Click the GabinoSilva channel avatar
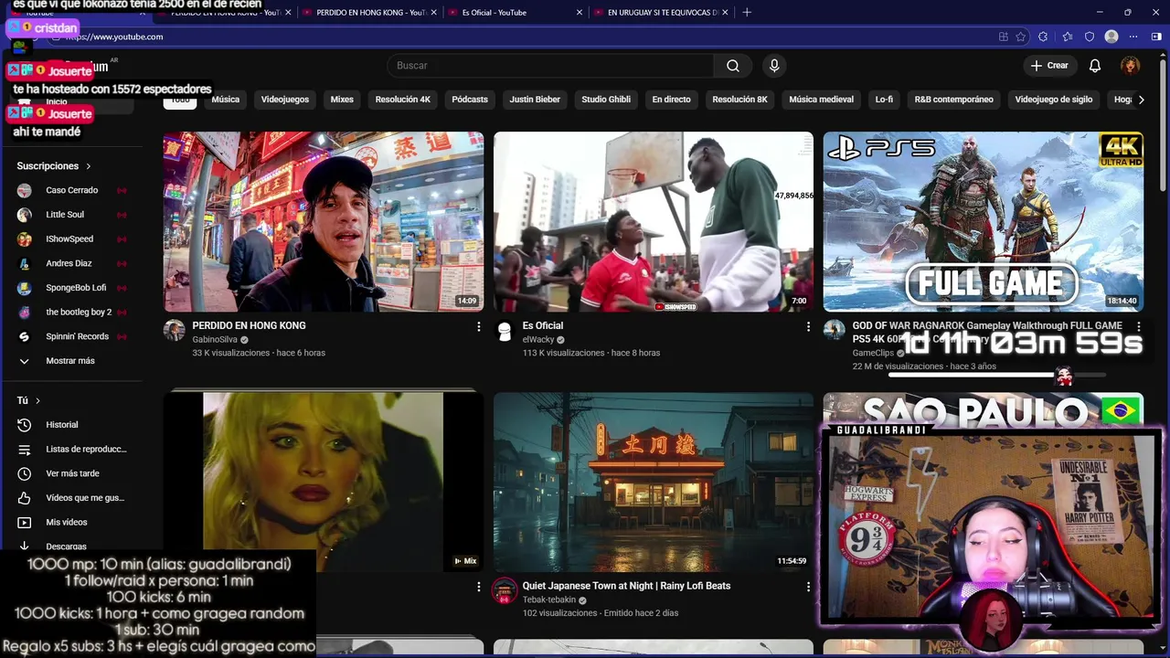 [x=174, y=331]
